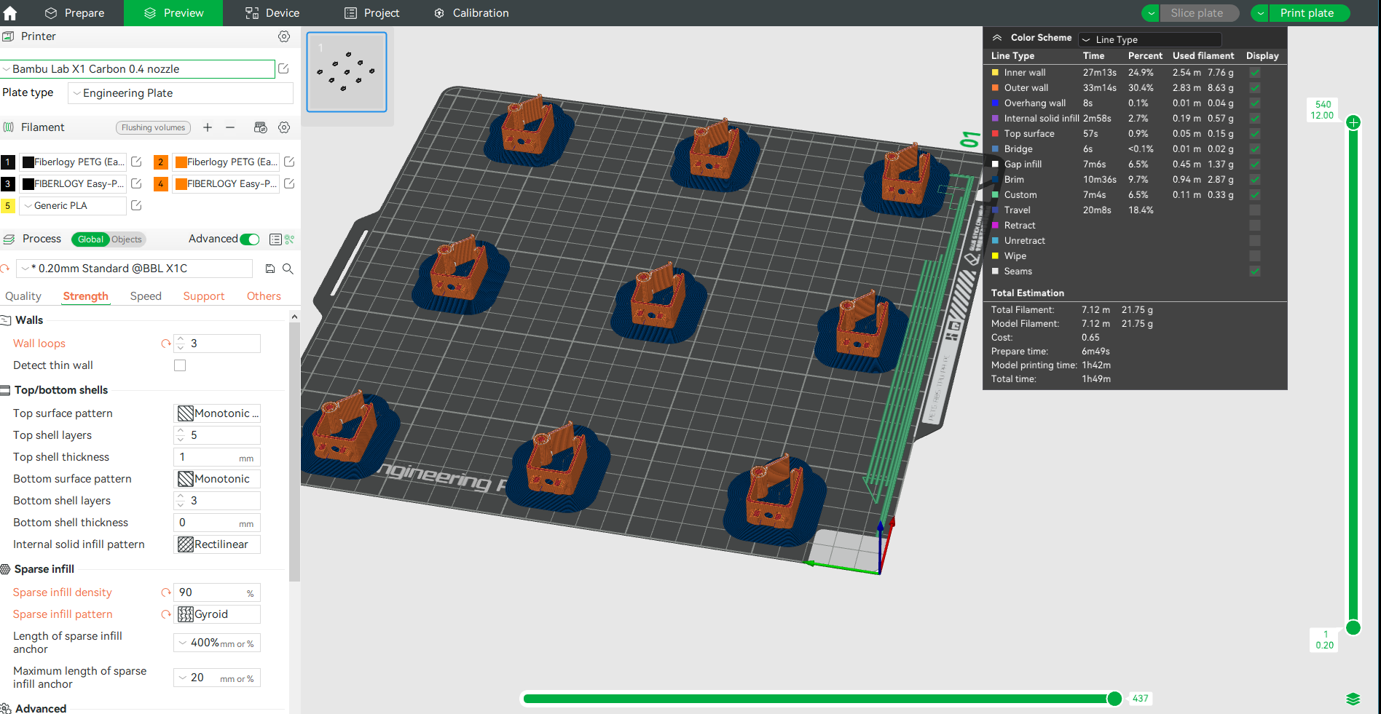
Task: Open Bottom surface pattern dropdown
Action: coord(217,479)
